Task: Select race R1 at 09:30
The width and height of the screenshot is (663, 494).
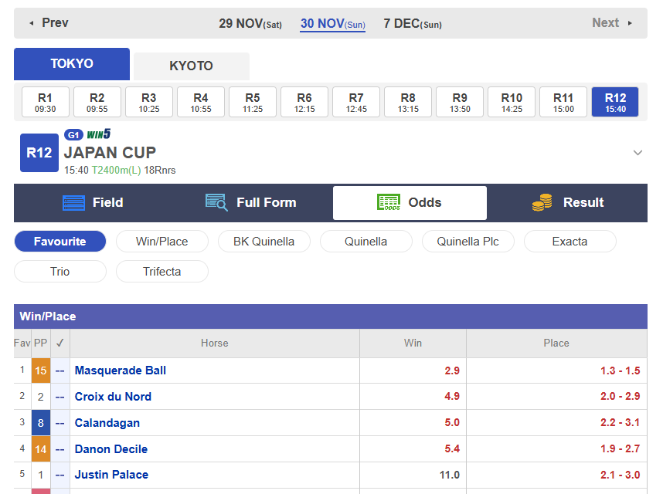Action: click(46, 102)
